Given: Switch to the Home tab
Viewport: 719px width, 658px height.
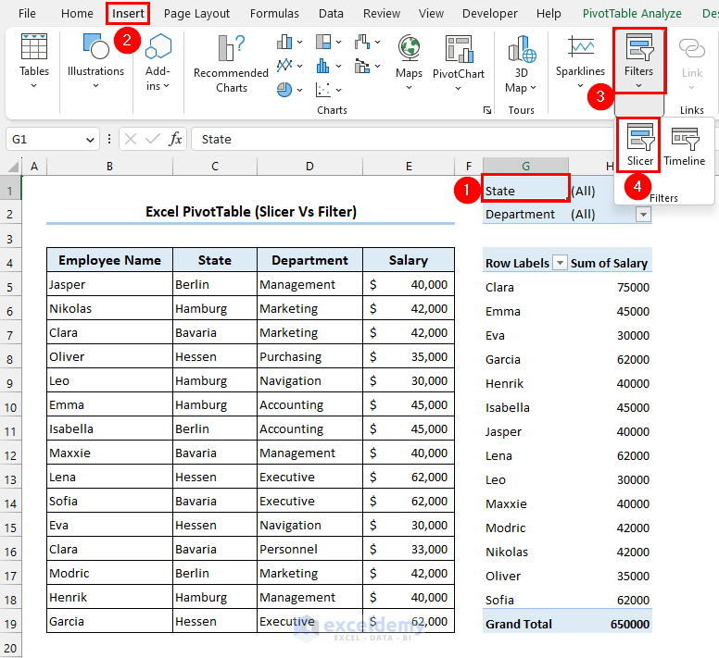Looking at the screenshot, I should click(x=77, y=14).
